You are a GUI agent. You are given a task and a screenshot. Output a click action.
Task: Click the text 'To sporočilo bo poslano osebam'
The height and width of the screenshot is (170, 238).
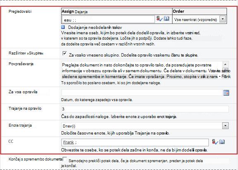[x=89, y=83]
